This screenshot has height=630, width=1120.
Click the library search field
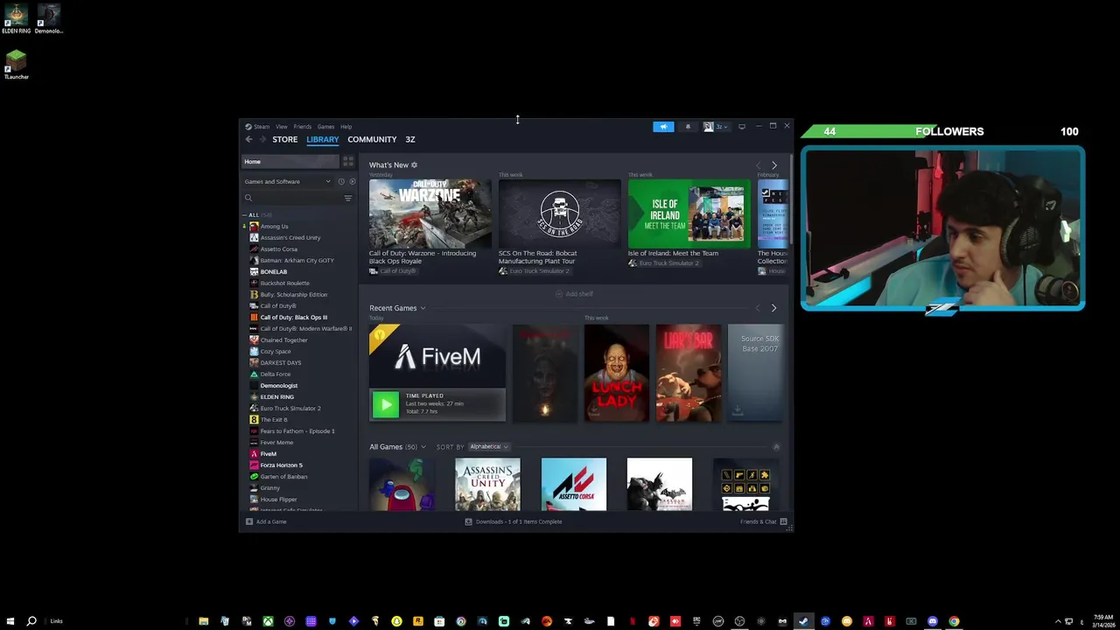(x=292, y=198)
